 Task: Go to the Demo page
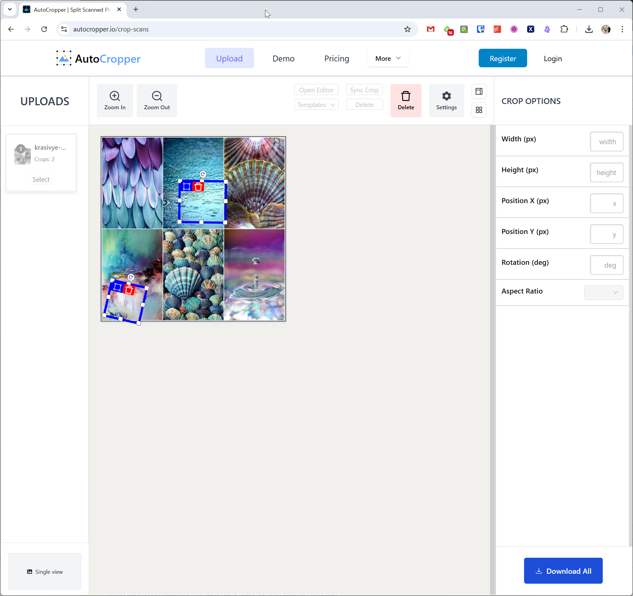[x=283, y=59]
